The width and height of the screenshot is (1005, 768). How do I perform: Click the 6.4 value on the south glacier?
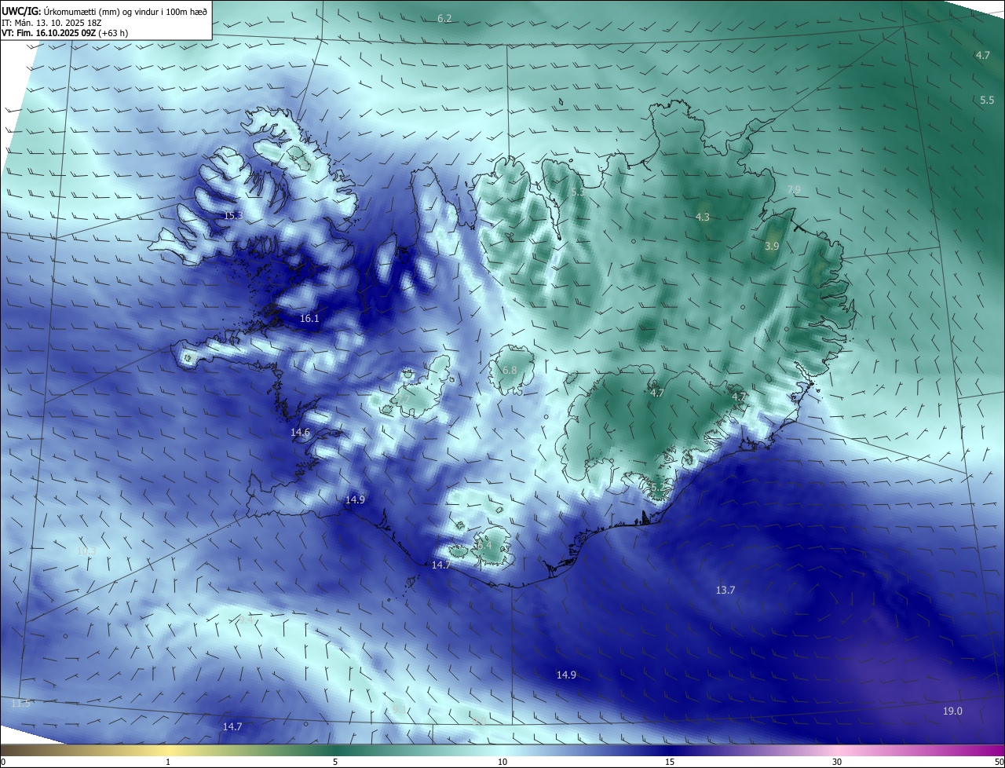[x=484, y=545]
